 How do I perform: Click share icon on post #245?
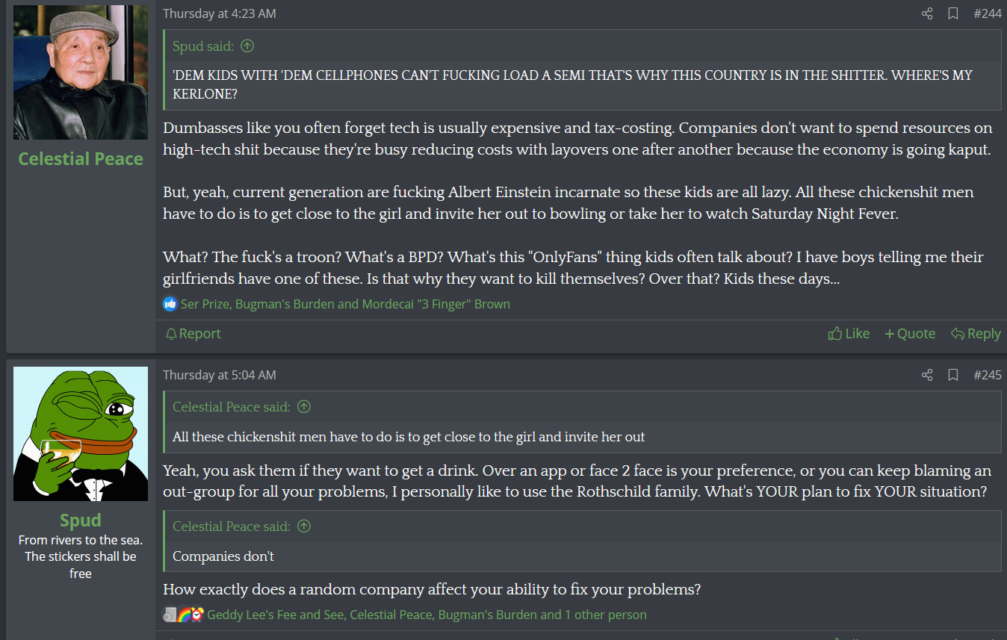pos(927,375)
